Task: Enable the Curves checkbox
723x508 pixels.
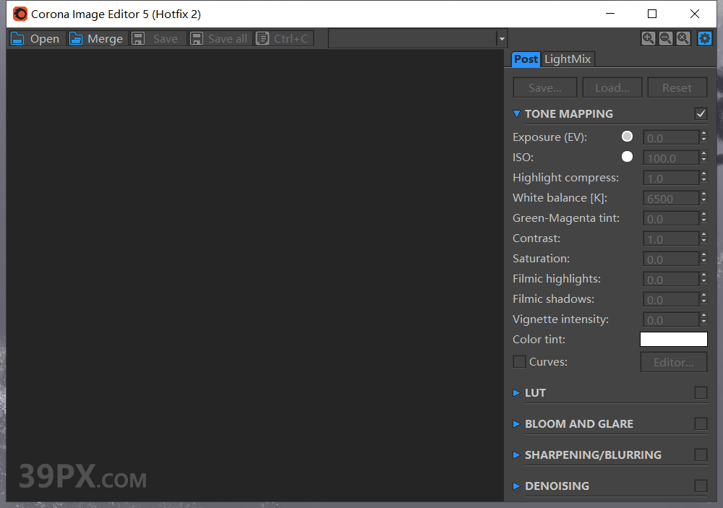Action: point(518,361)
